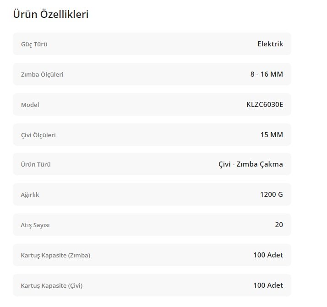This screenshot has height=307, width=327.
Task: Click the Kartuş Kapasite (Çivi) label
Action: coord(52,285)
